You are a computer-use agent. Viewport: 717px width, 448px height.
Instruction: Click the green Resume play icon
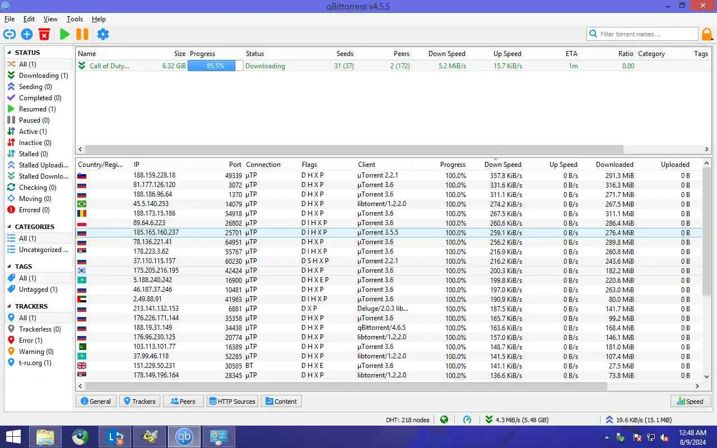(65, 34)
